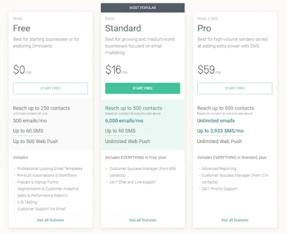Click the Standard plan title
Image resolution: width=287 pixels, height=234 pixels.
[123, 28]
